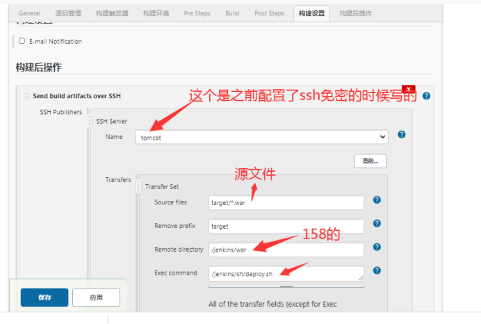
Task: Open help icon for Remote directory
Action: [x=377, y=247]
